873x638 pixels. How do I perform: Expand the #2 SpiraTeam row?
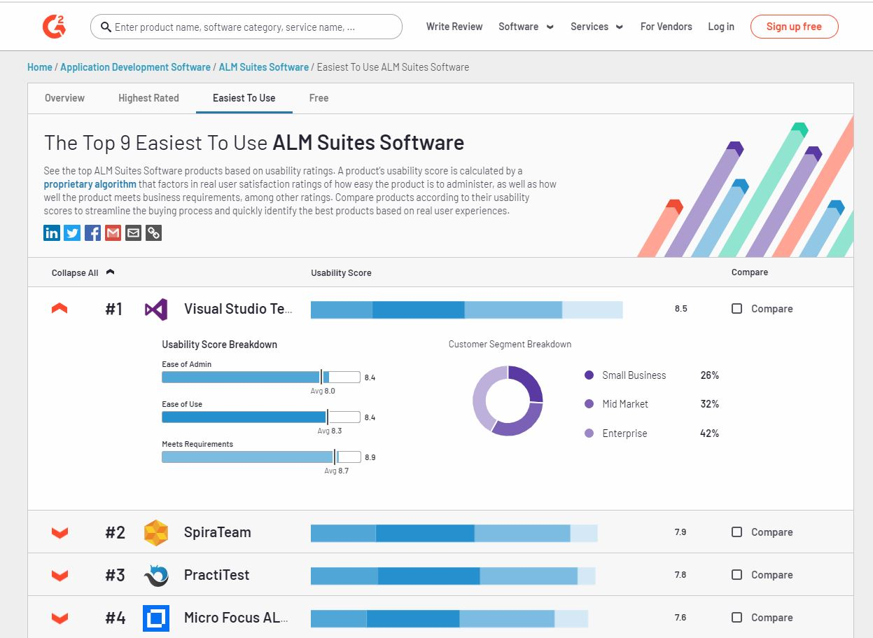point(60,532)
